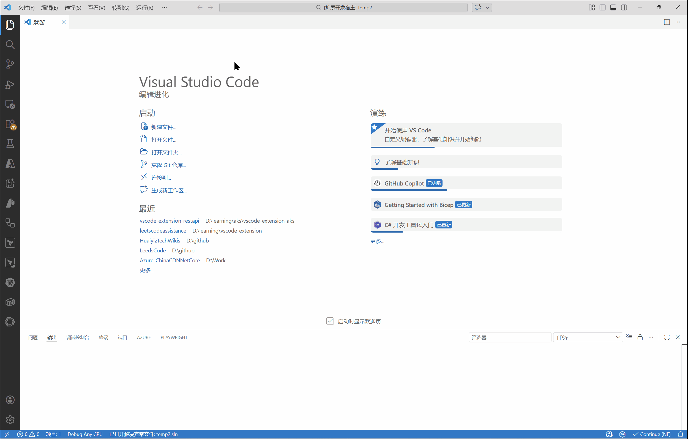Screen dimensions: 688x439
Task: Open the Run and Debug view
Action: pos(10,84)
